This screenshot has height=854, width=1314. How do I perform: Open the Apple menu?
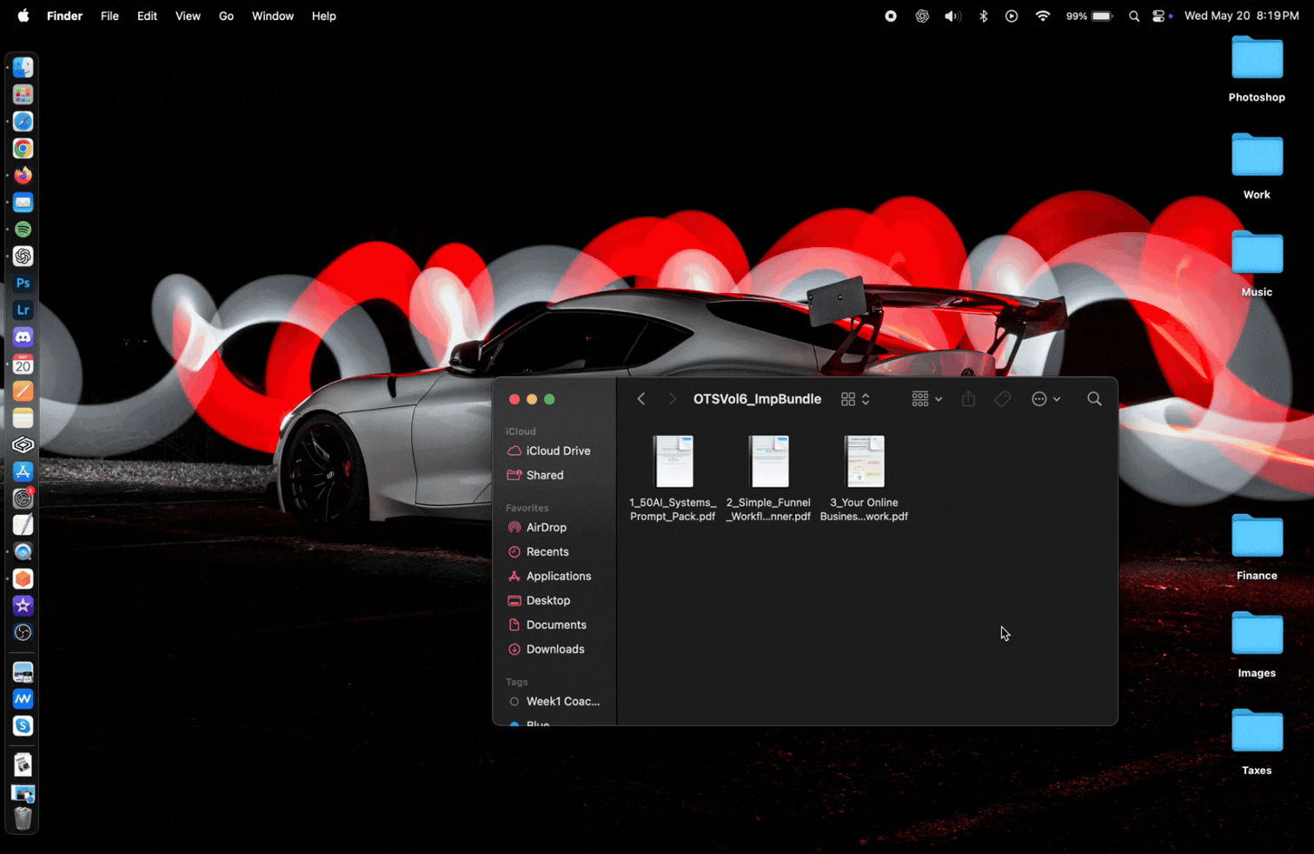pyautogui.click(x=23, y=16)
